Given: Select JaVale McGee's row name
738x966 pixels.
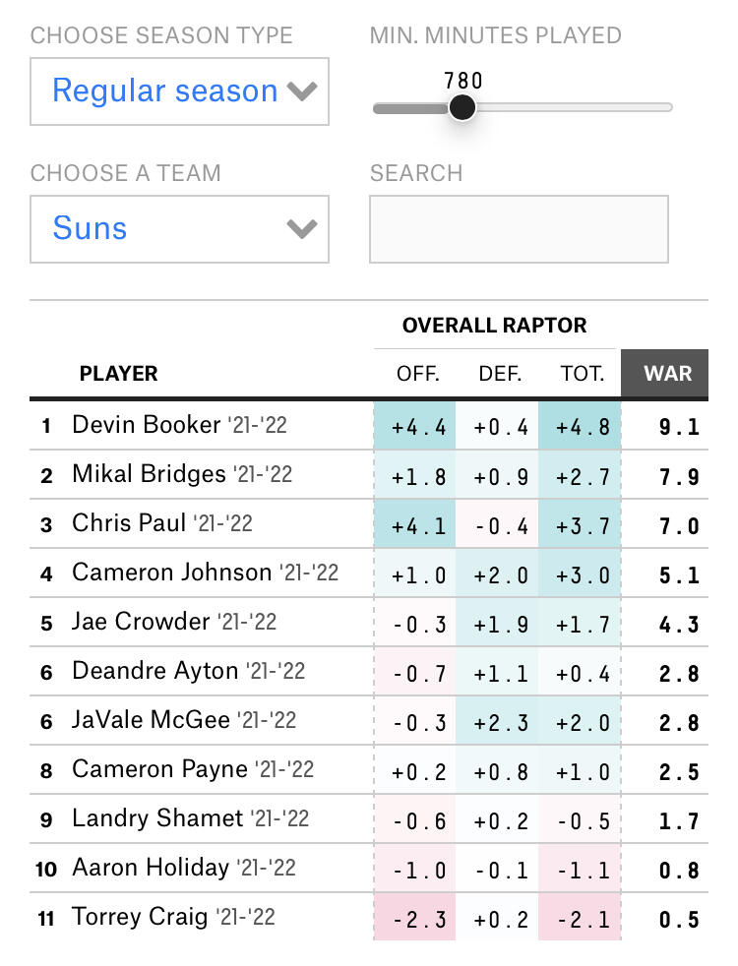Looking at the screenshot, I should 151,720.
